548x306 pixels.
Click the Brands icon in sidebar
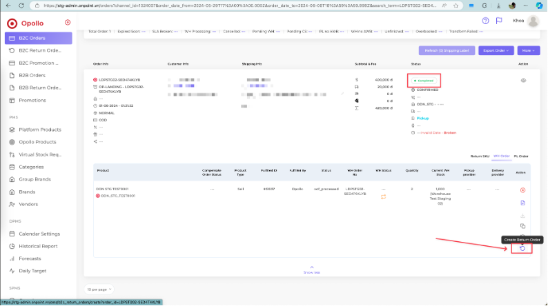(x=12, y=192)
